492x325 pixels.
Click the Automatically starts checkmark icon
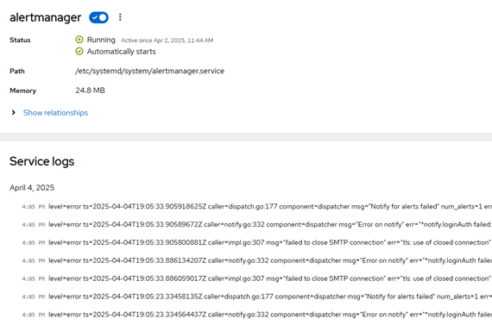coord(79,51)
